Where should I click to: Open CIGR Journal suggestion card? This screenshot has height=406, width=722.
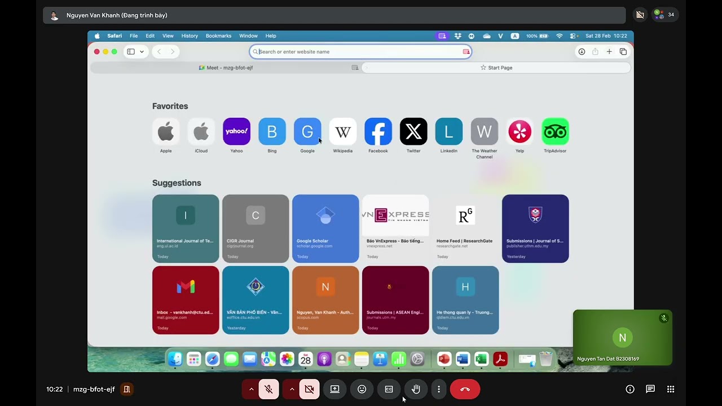pos(256,228)
